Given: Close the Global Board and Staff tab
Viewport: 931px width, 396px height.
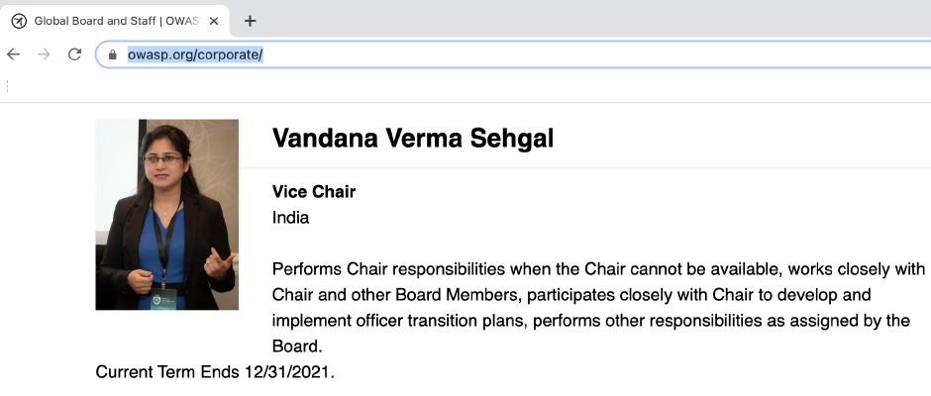Looking at the screenshot, I should 214,21.
